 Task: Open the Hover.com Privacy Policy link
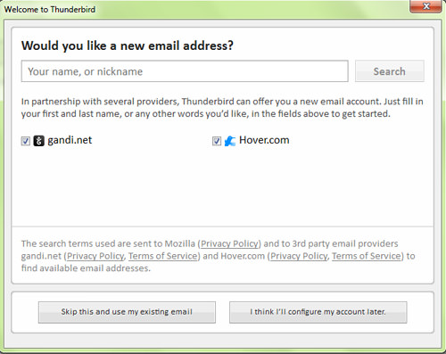click(299, 256)
